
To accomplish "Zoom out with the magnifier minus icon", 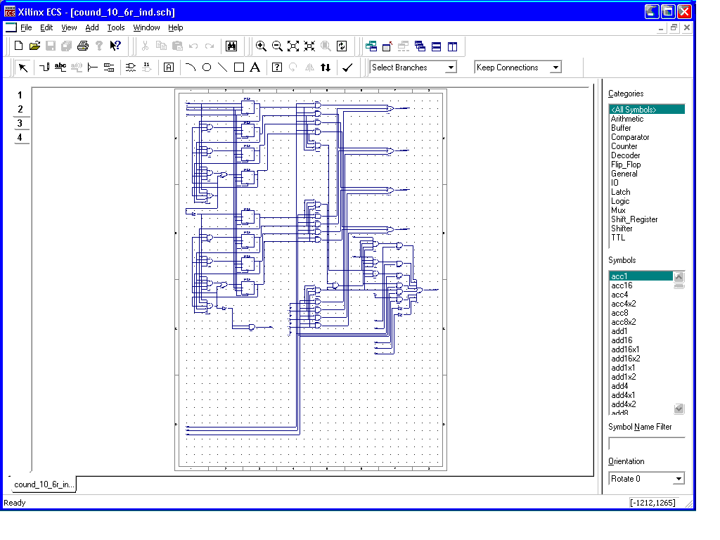I will click(x=277, y=46).
